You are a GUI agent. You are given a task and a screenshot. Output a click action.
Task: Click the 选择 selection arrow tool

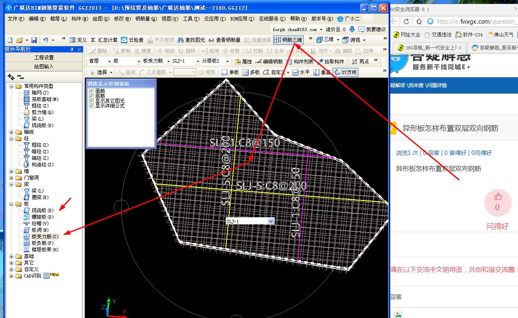(98, 72)
